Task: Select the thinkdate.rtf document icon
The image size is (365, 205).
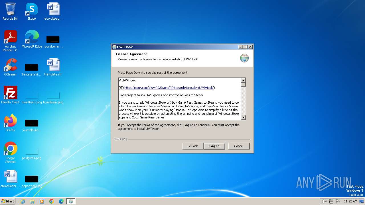Action: coord(53,67)
